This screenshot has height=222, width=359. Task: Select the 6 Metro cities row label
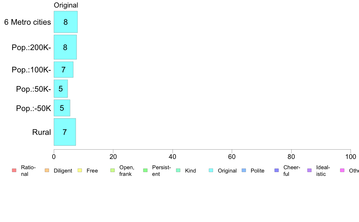point(27,22)
